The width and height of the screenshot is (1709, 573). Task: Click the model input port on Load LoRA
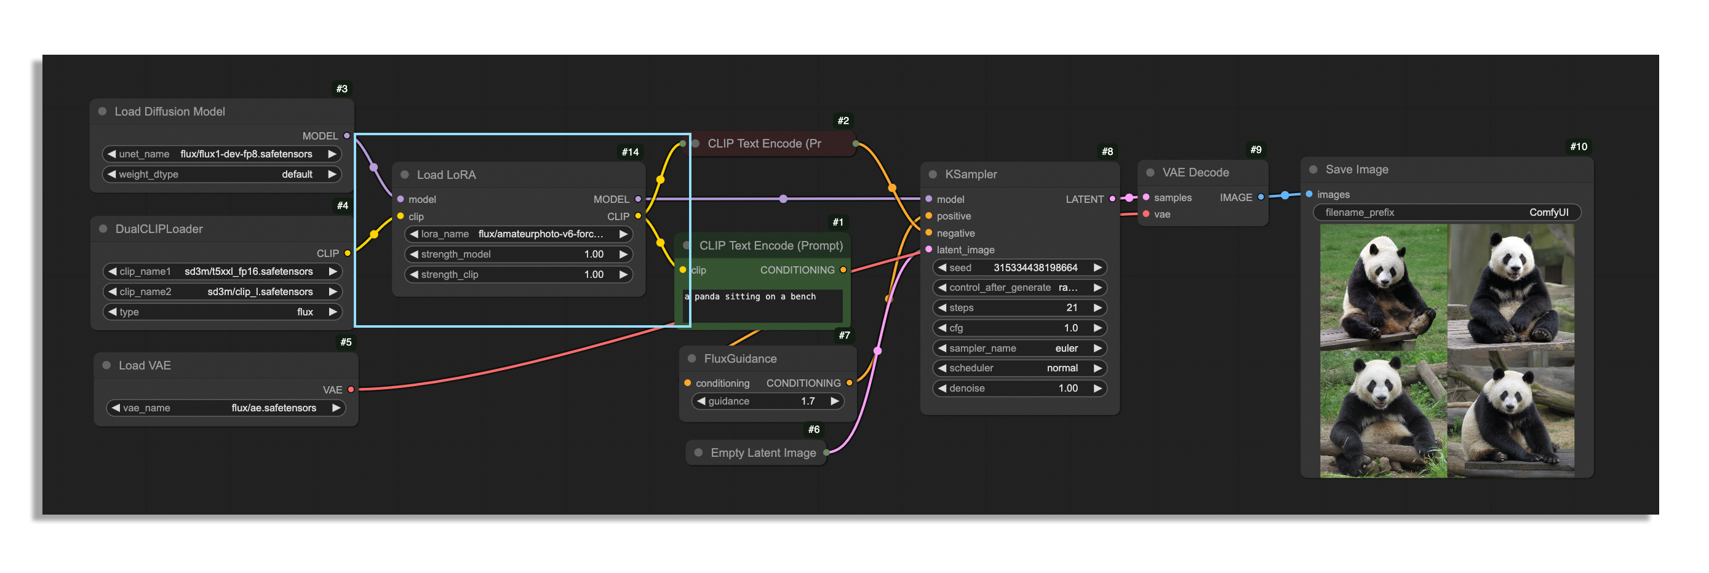(400, 199)
